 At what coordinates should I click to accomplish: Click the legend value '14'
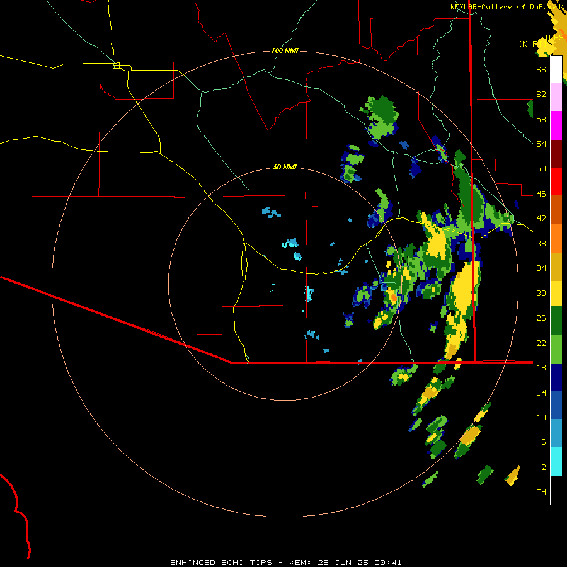(541, 392)
